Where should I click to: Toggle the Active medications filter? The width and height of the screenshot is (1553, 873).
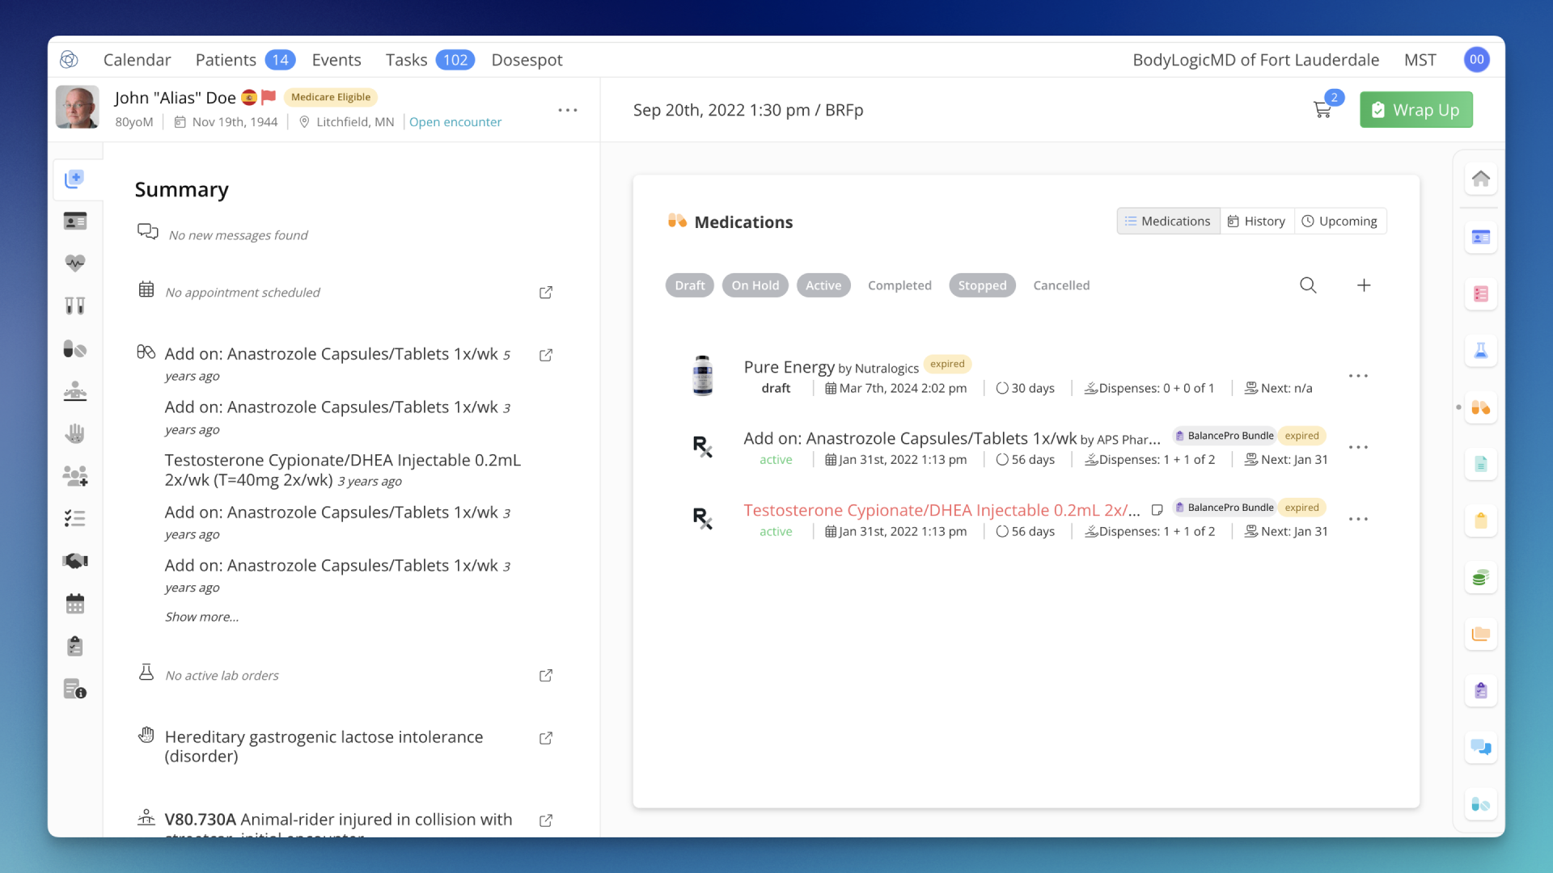click(x=823, y=285)
